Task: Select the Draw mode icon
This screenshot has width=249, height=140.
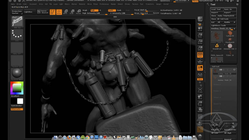Action: [59, 12]
